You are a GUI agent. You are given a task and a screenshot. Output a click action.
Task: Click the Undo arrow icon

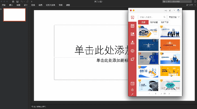coord(22,2)
